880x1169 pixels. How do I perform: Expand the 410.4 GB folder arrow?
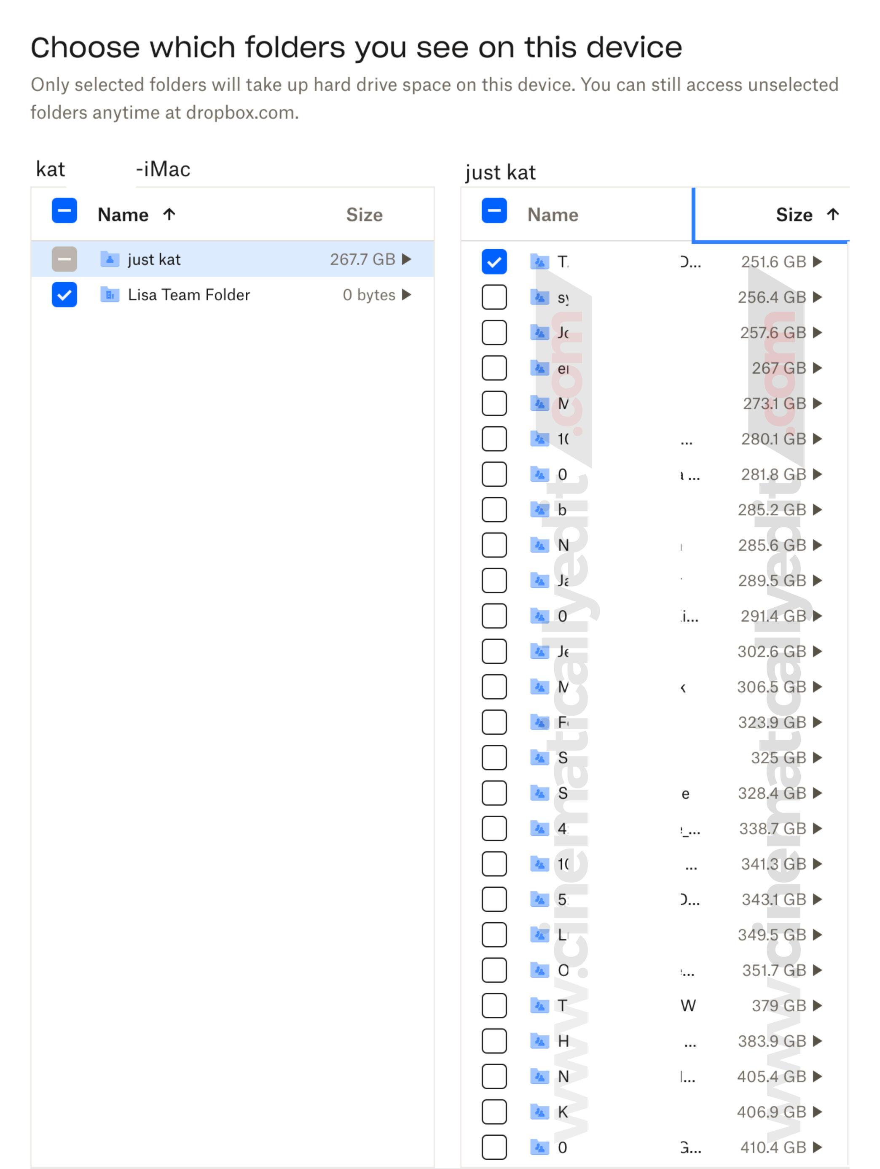(818, 1147)
